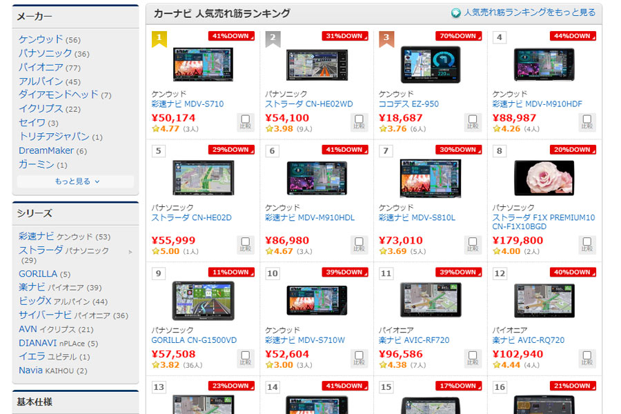Open the 彩速ナビ MDV-M910HDF product link
The image size is (621, 414).
pos(537,103)
